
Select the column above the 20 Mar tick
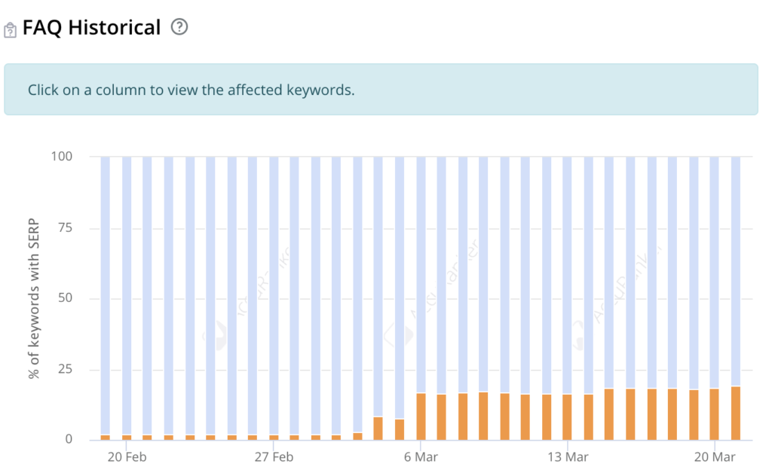pyautogui.click(x=715, y=298)
